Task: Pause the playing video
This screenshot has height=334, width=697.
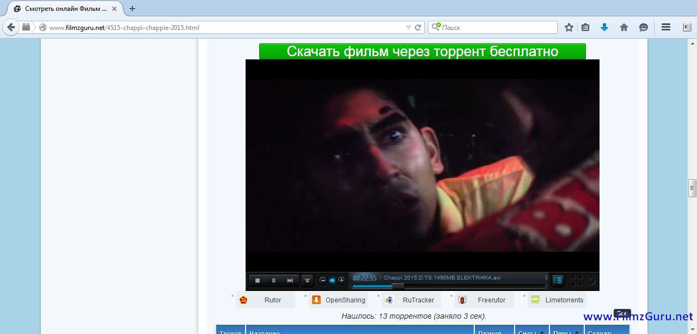Action: [x=274, y=281]
